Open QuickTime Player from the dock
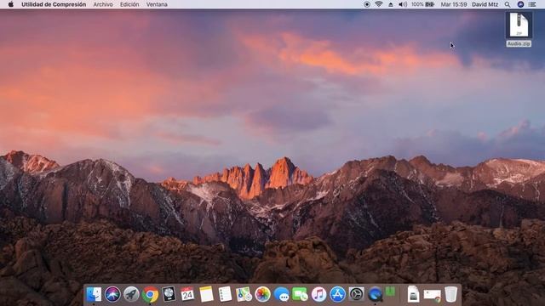The image size is (545, 306). [x=375, y=294]
